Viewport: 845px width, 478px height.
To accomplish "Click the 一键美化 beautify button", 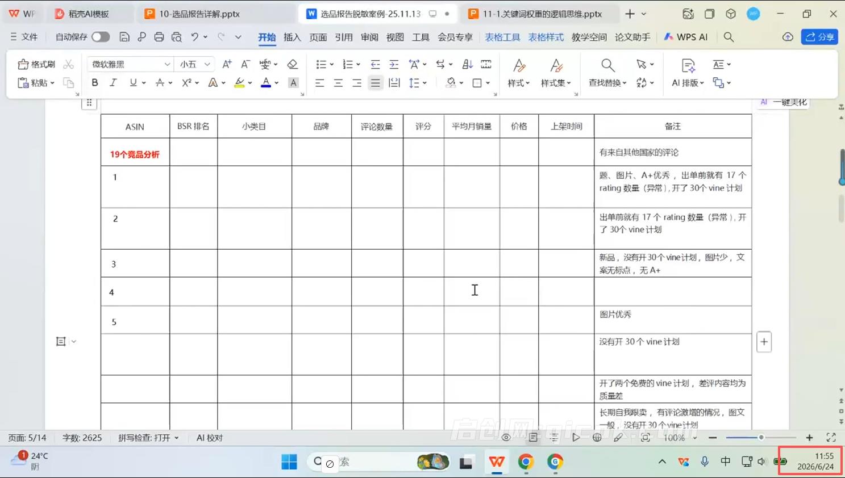I will pyautogui.click(x=784, y=102).
